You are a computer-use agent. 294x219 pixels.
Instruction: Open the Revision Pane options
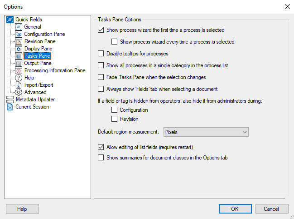[x=40, y=41]
